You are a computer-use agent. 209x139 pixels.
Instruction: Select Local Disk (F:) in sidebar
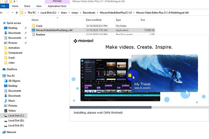(16, 125)
